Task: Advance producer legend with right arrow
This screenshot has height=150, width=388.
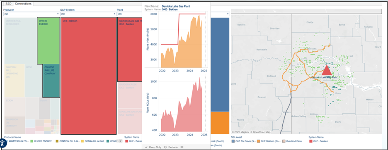Action: [121, 141]
